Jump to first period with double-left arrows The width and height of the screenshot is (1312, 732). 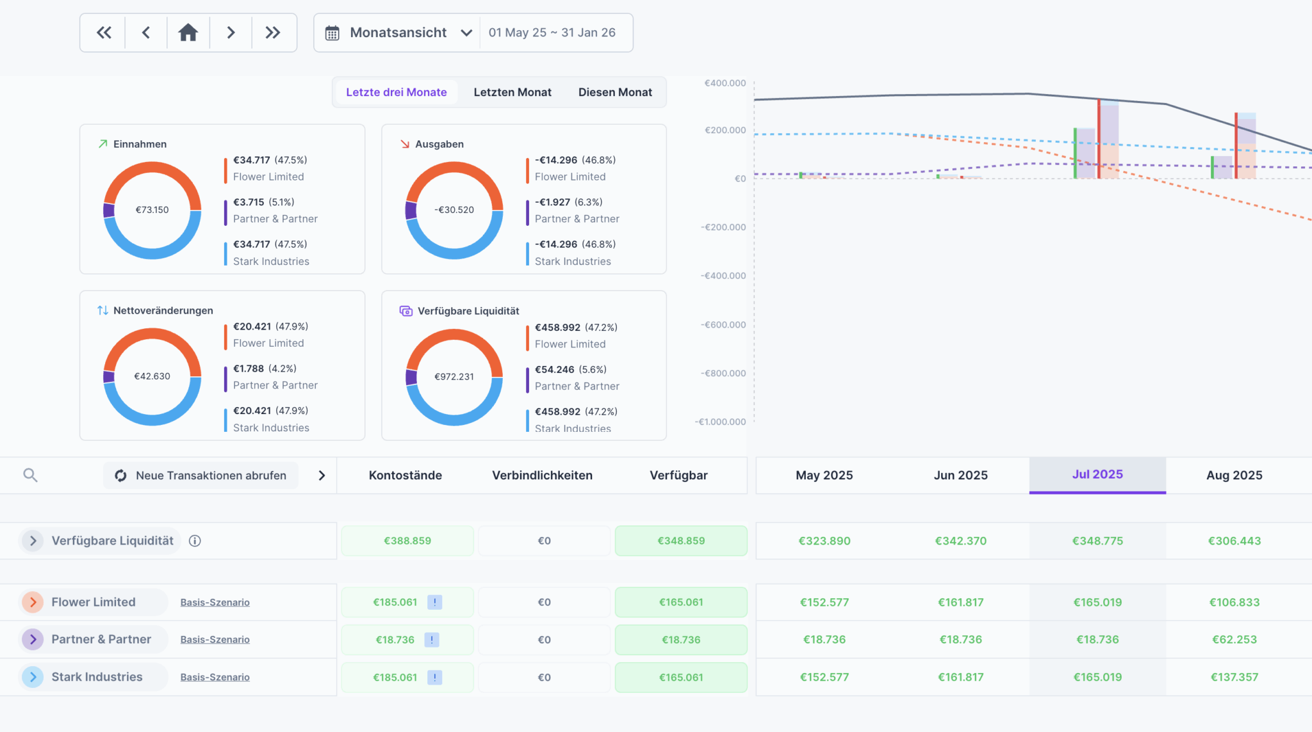pos(103,33)
